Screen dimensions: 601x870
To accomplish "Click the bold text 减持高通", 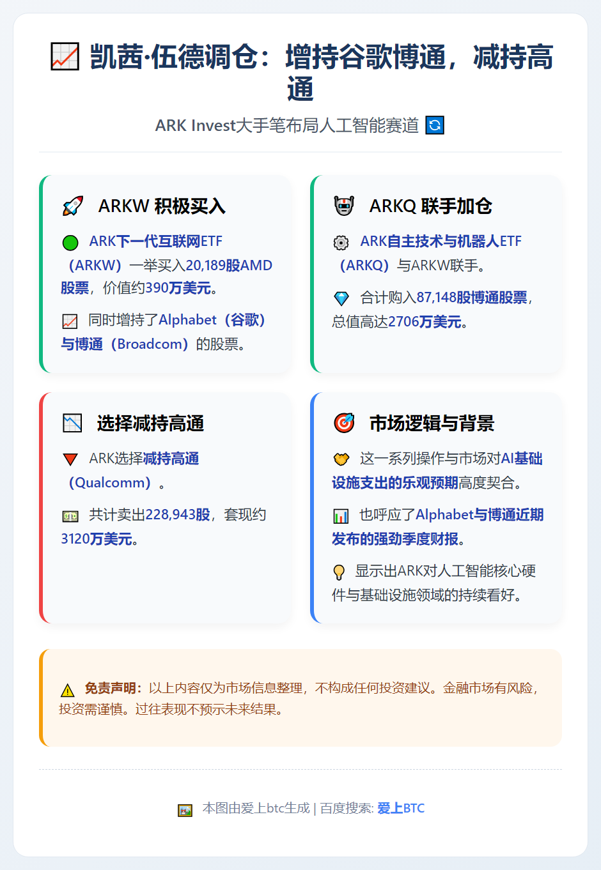I will [171, 459].
